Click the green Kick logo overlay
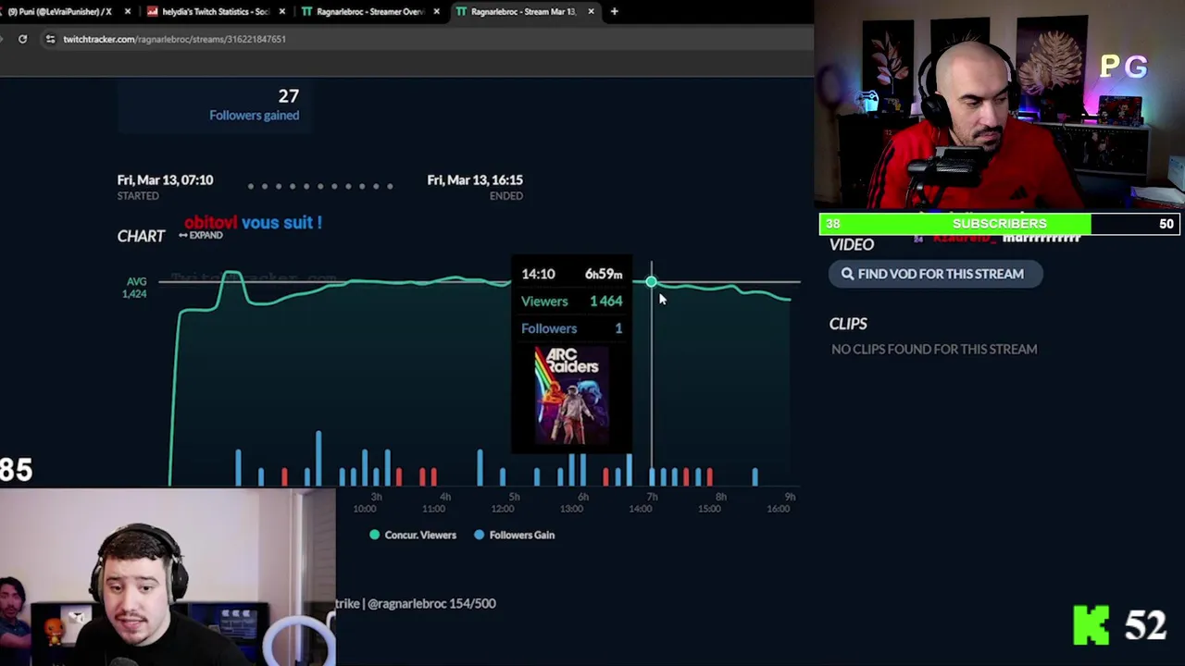The image size is (1185, 666). [1091, 625]
